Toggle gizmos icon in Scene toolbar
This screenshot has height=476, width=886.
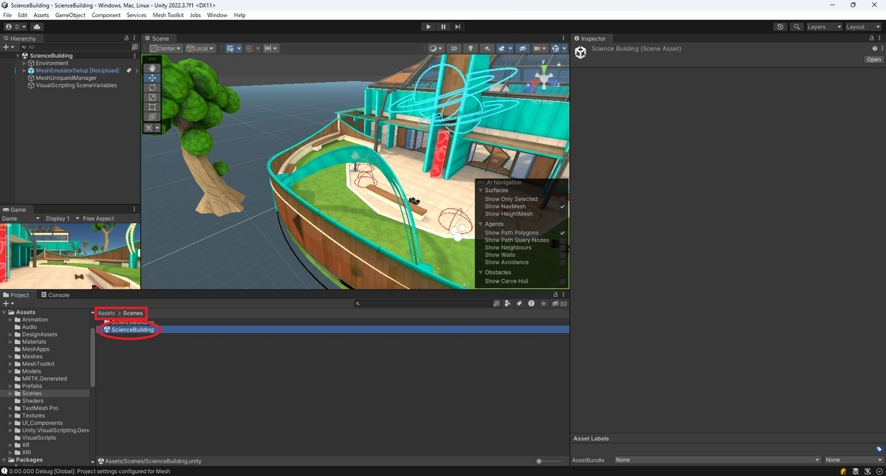[555, 48]
